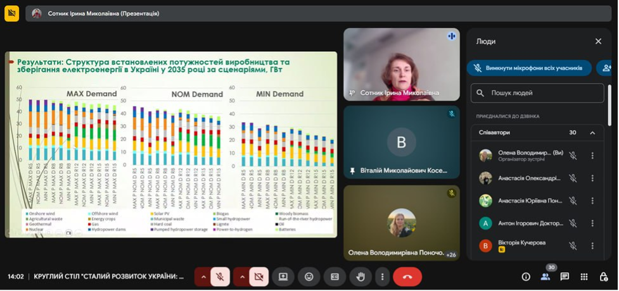619x291 pixels.
Task: Open the activities icon
Action: [584, 276]
